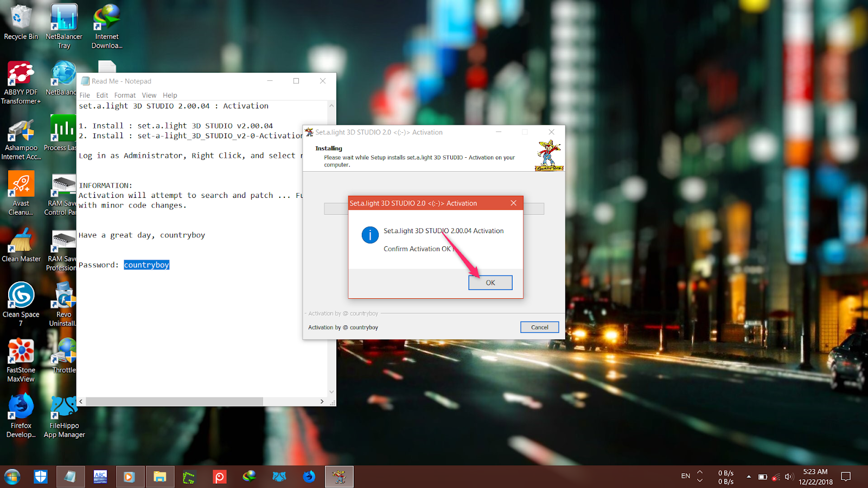Click the highlighted password text countryboy
The image size is (868, 488).
point(146,265)
